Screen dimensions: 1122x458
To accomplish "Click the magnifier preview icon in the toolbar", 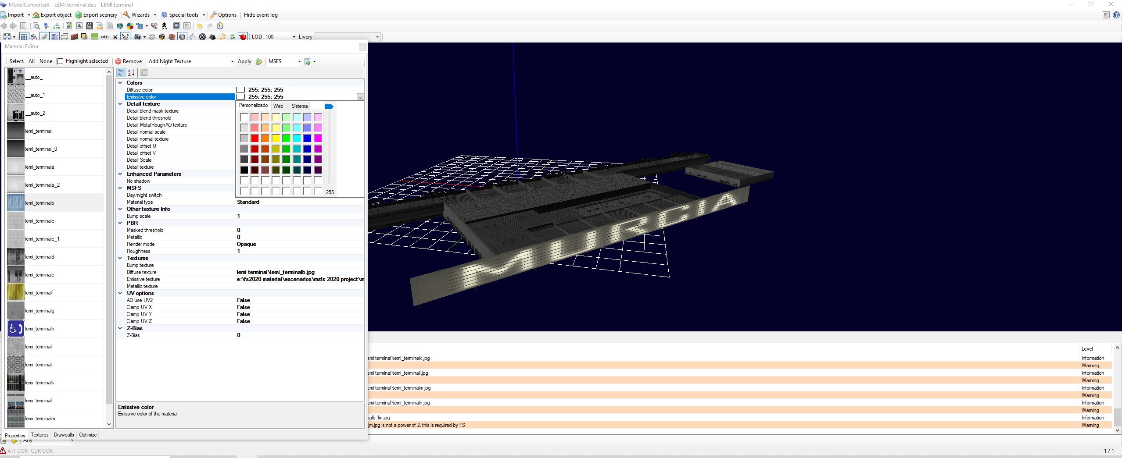I will (x=36, y=26).
